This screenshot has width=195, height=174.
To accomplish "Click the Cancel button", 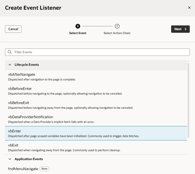I will point(13,29).
